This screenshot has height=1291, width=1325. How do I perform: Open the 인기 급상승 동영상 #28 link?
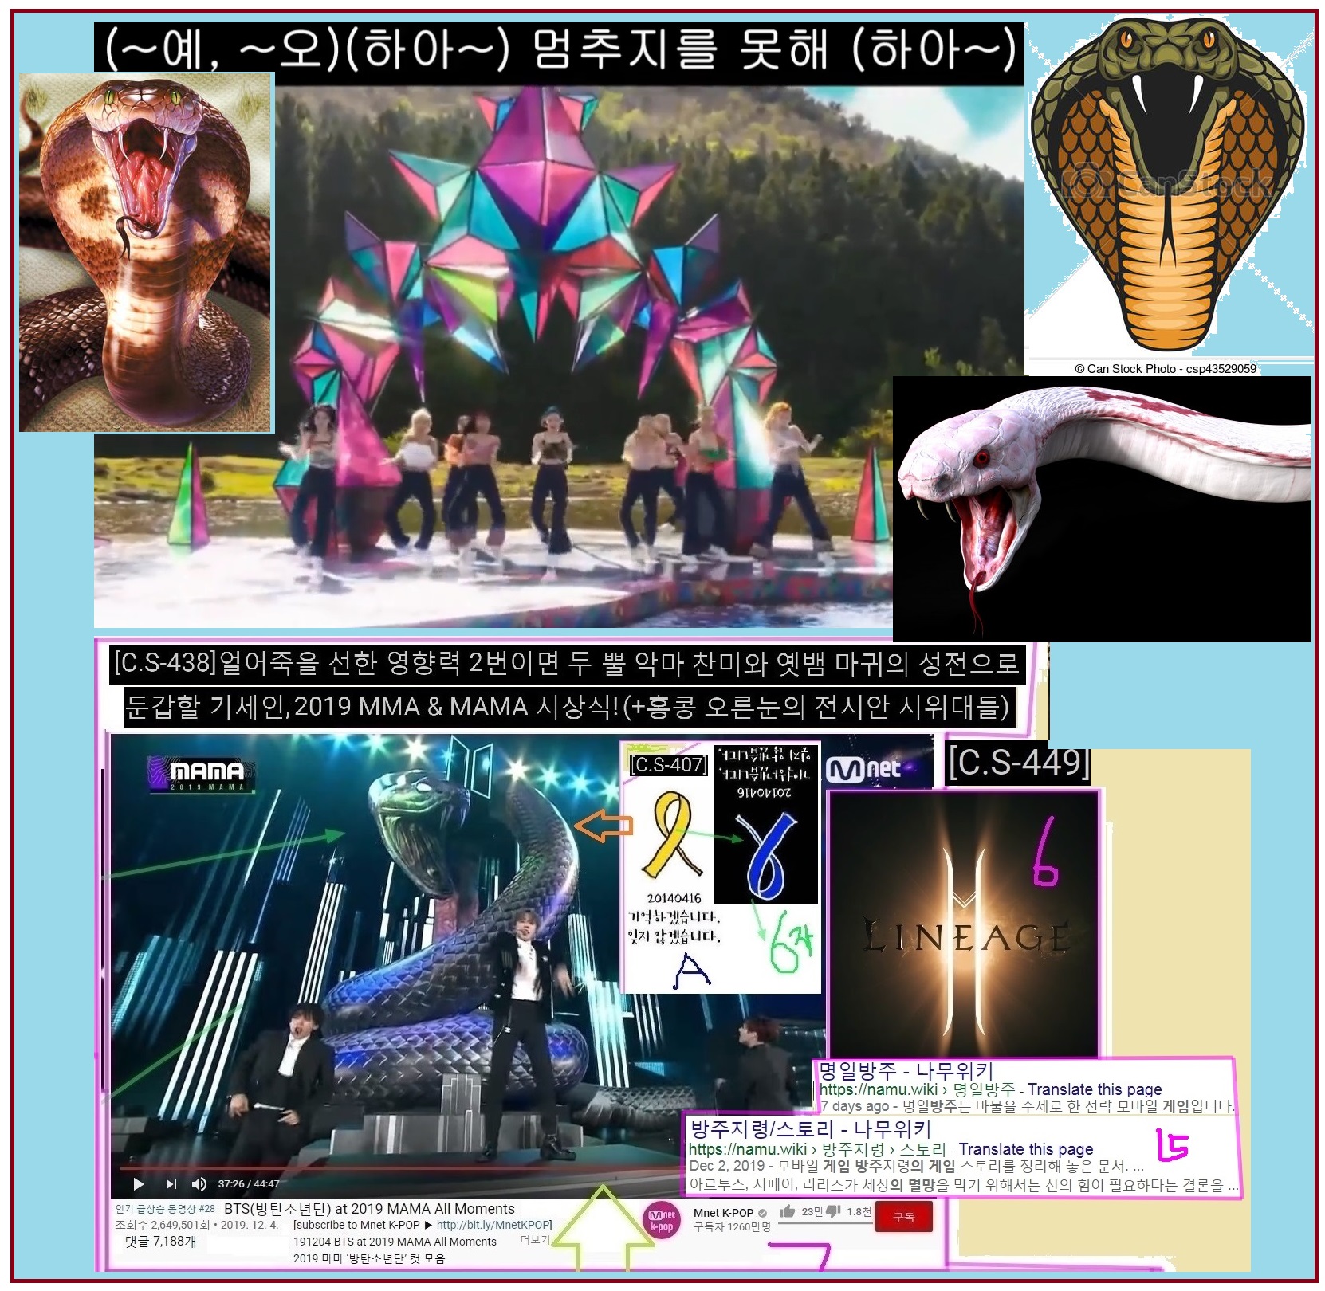click(165, 1209)
